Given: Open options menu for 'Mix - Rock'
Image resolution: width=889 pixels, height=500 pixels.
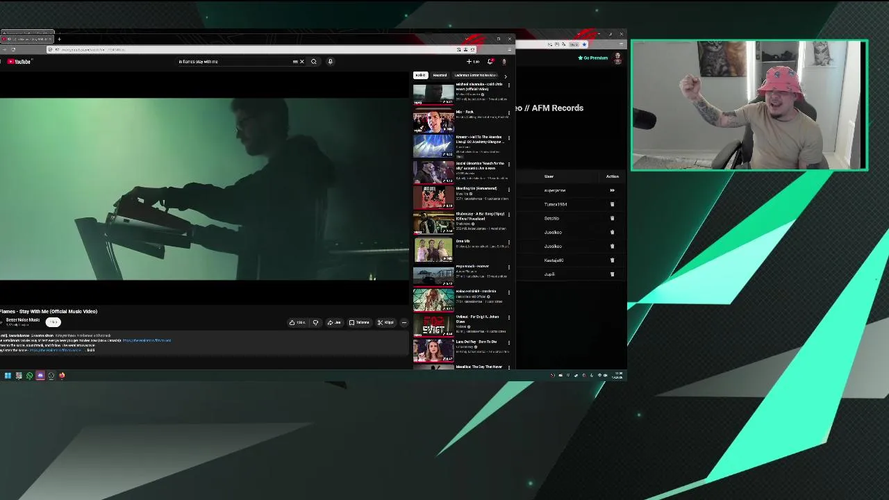Looking at the screenshot, I should click(508, 112).
